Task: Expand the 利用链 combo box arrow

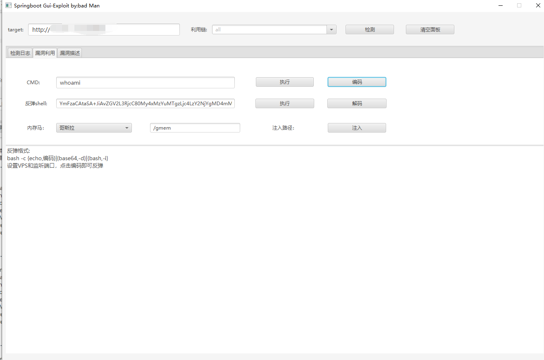Action: [332, 30]
